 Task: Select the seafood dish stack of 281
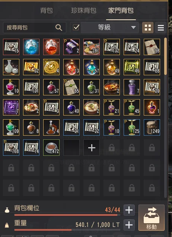[92, 47]
